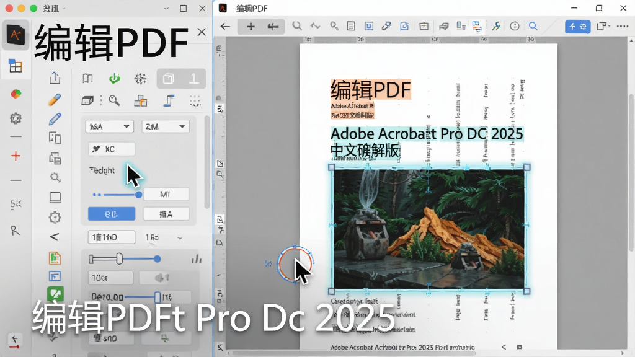This screenshot has width=635, height=357.
Task: Click the tool panel's vertical scrollbar
Action: pos(207,162)
